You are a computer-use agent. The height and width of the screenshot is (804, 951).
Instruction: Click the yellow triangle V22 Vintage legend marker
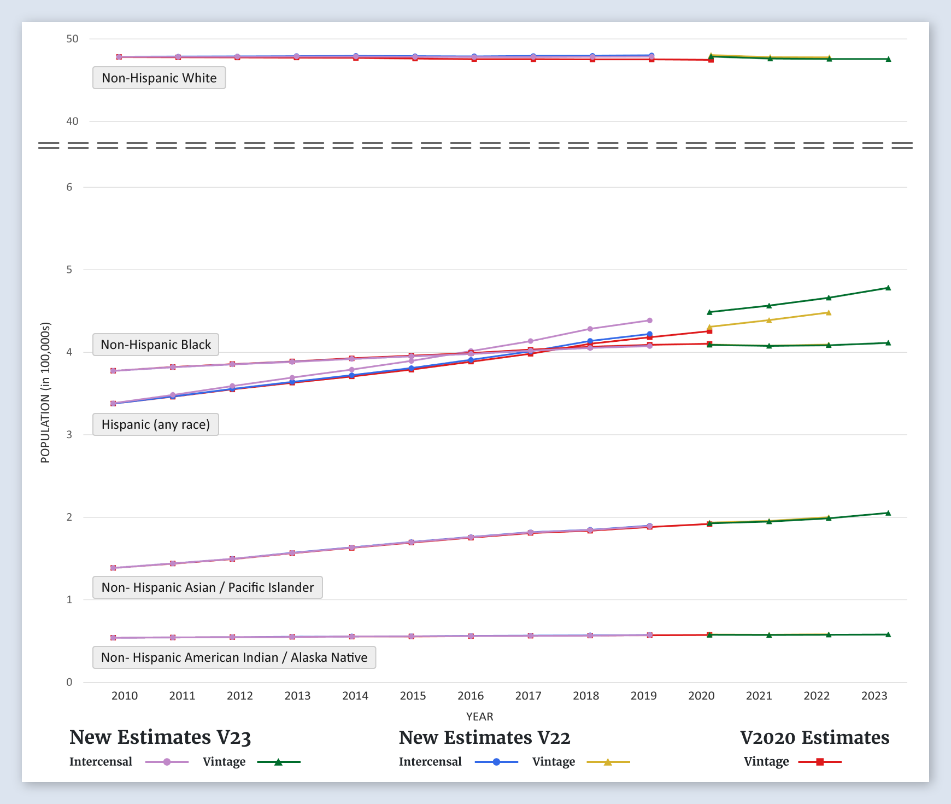[x=608, y=762]
